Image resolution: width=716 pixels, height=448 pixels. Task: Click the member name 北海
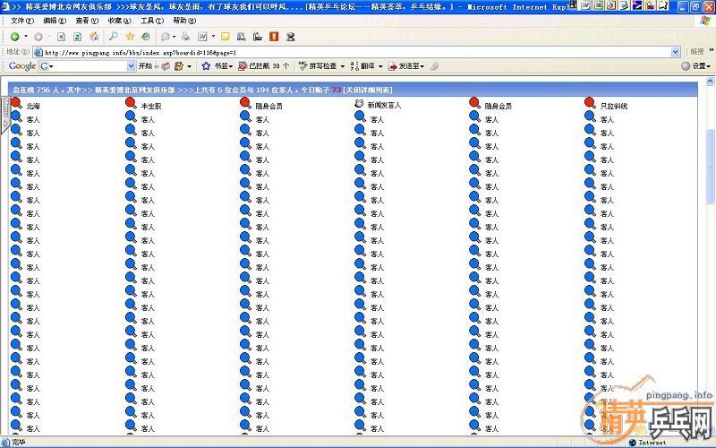tap(33, 106)
